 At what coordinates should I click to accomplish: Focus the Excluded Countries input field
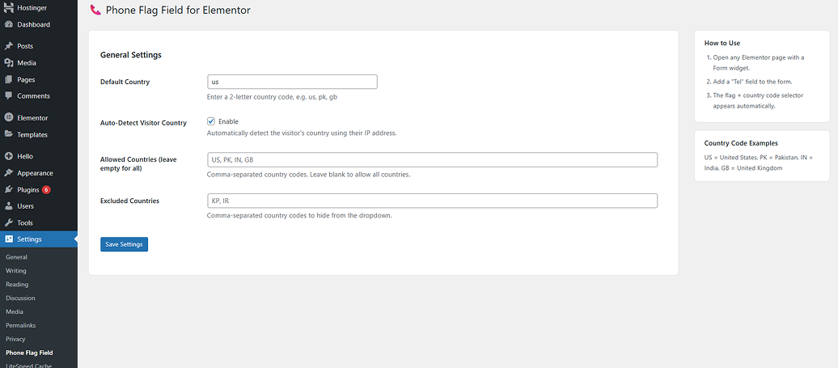[x=433, y=201]
